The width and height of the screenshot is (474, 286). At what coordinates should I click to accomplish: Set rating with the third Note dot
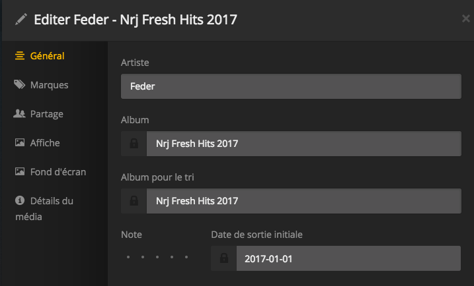(x=157, y=256)
